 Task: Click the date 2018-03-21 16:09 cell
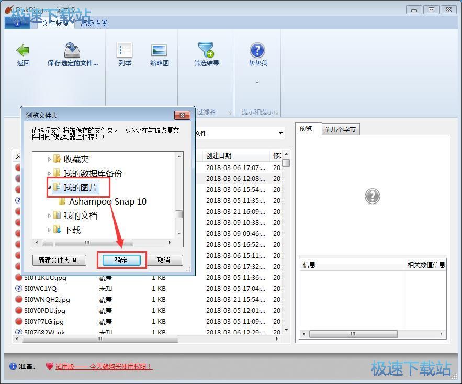point(235,211)
